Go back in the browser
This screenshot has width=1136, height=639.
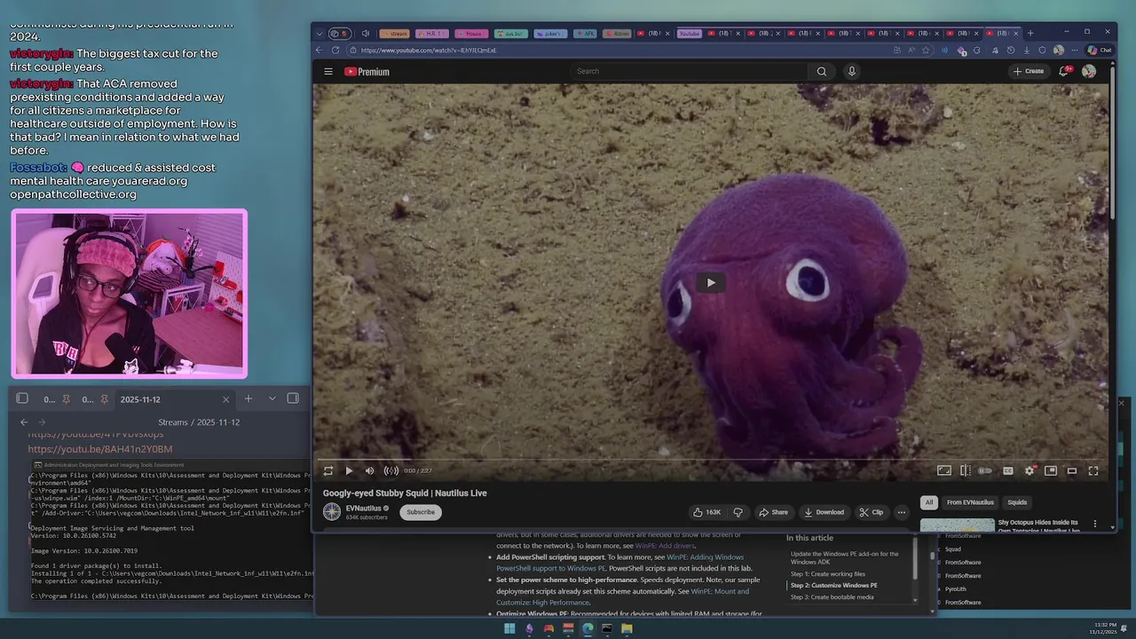coord(320,51)
